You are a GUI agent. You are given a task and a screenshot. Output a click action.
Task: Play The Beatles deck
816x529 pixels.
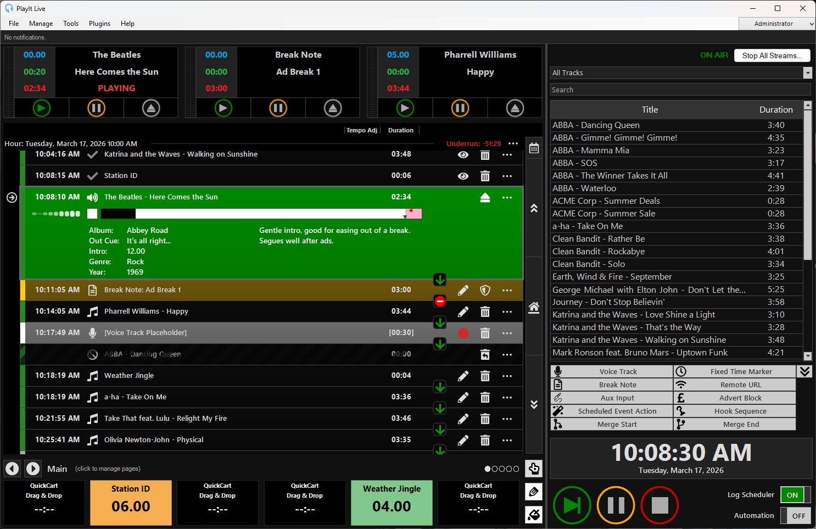point(41,108)
